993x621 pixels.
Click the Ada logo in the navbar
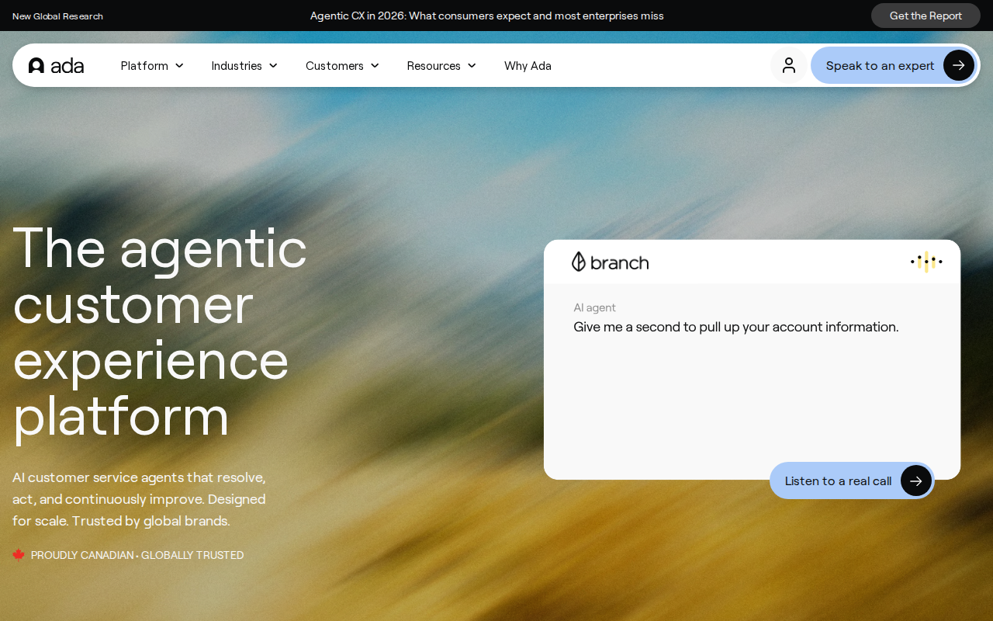click(x=56, y=66)
